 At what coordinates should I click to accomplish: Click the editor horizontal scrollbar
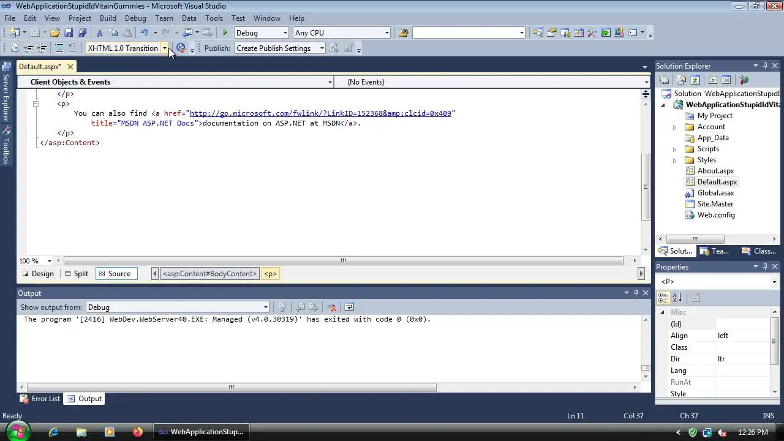pyautogui.click(x=343, y=261)
